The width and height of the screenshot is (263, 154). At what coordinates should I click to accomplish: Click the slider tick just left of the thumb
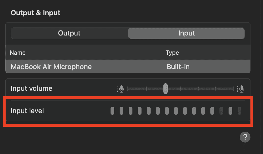pyautogui.click(x=146, y=89)
